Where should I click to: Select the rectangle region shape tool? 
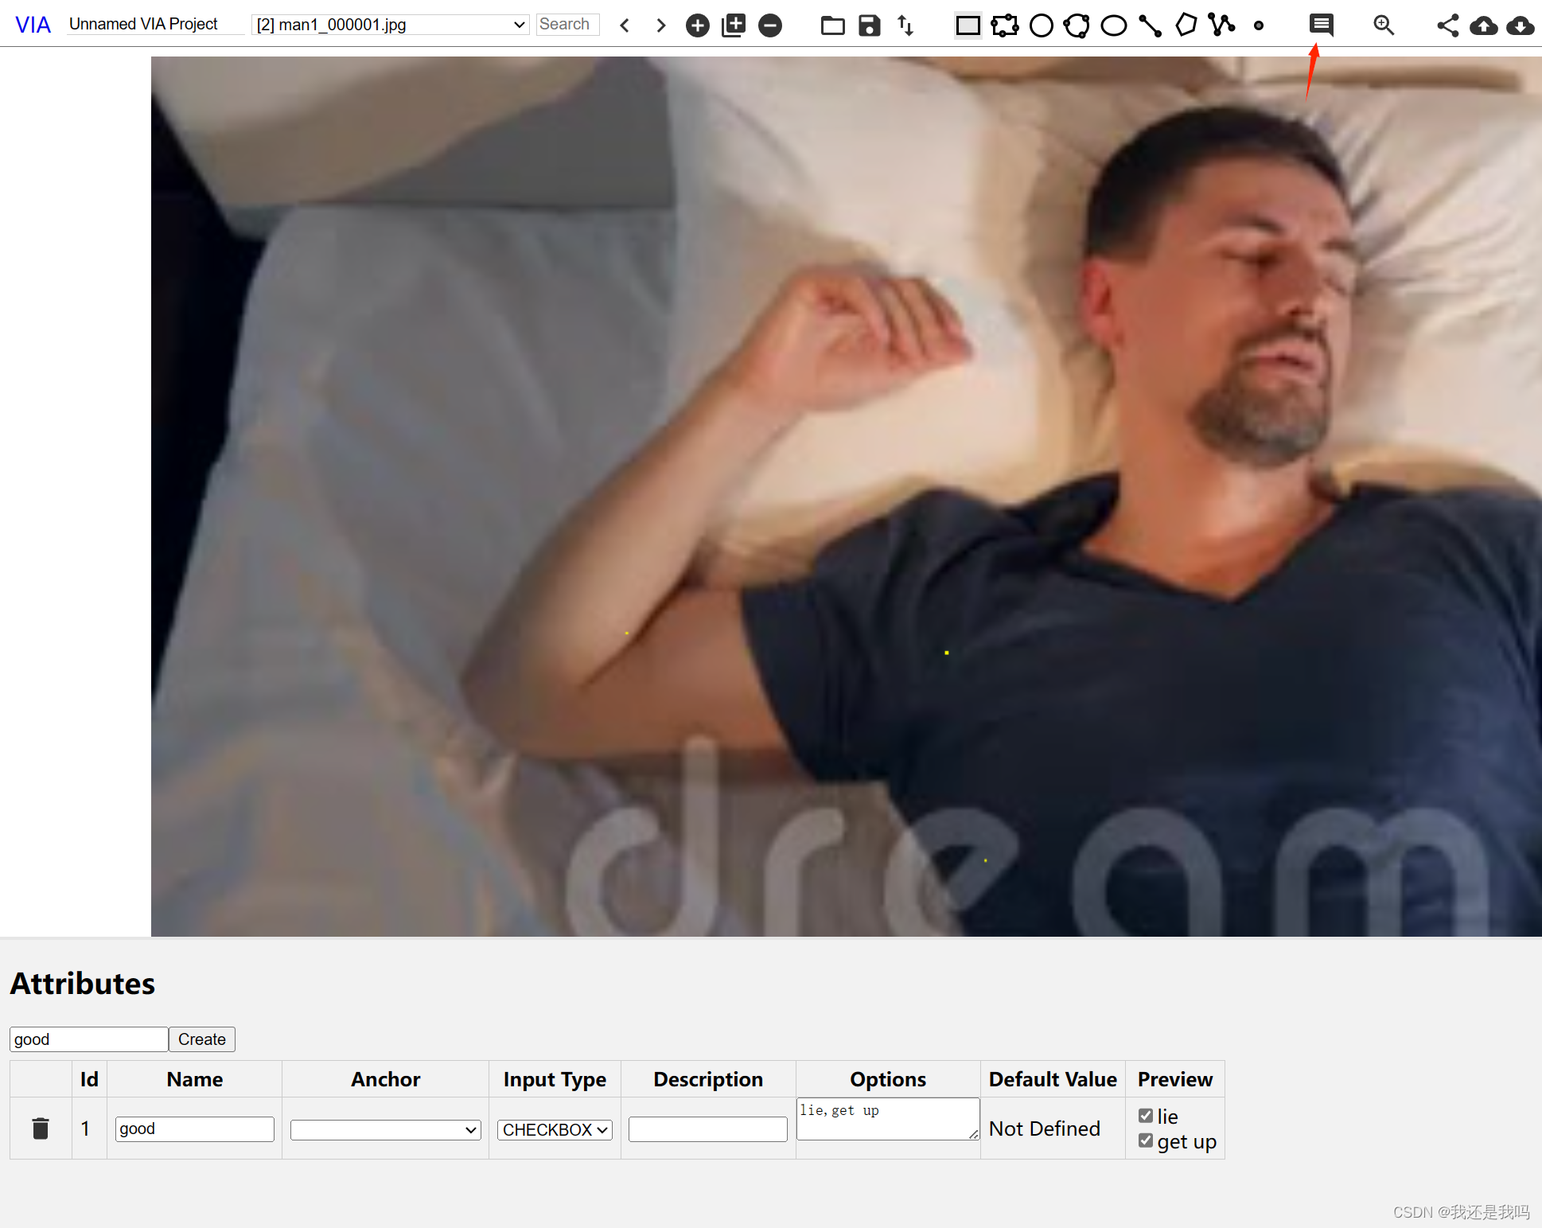(x=968, y=25)
